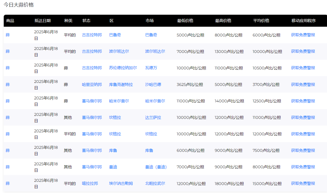This screenshot has height=193, width=327.
Task: Click the 3625卢比/公担 minimum price cell
Action: [190, 85]
